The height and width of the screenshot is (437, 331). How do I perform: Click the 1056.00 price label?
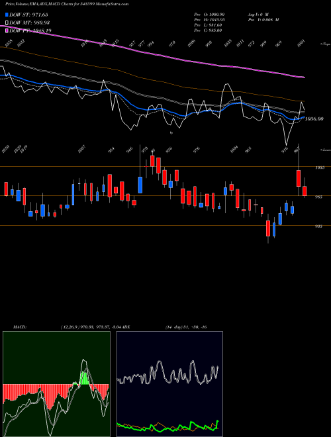pos(314,119)
